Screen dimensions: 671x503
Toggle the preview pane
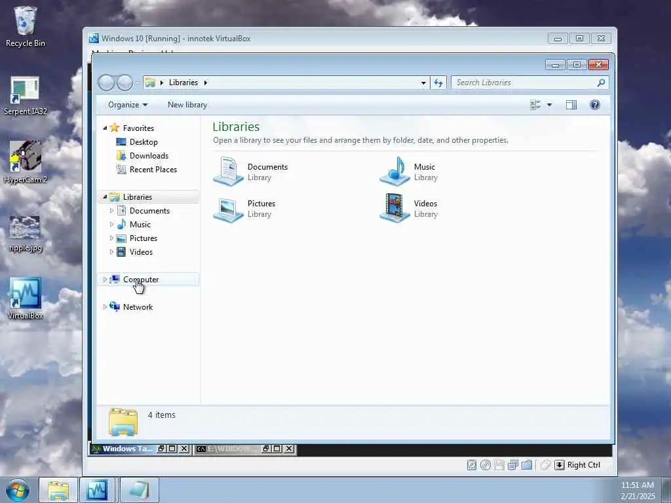point(571,105)
